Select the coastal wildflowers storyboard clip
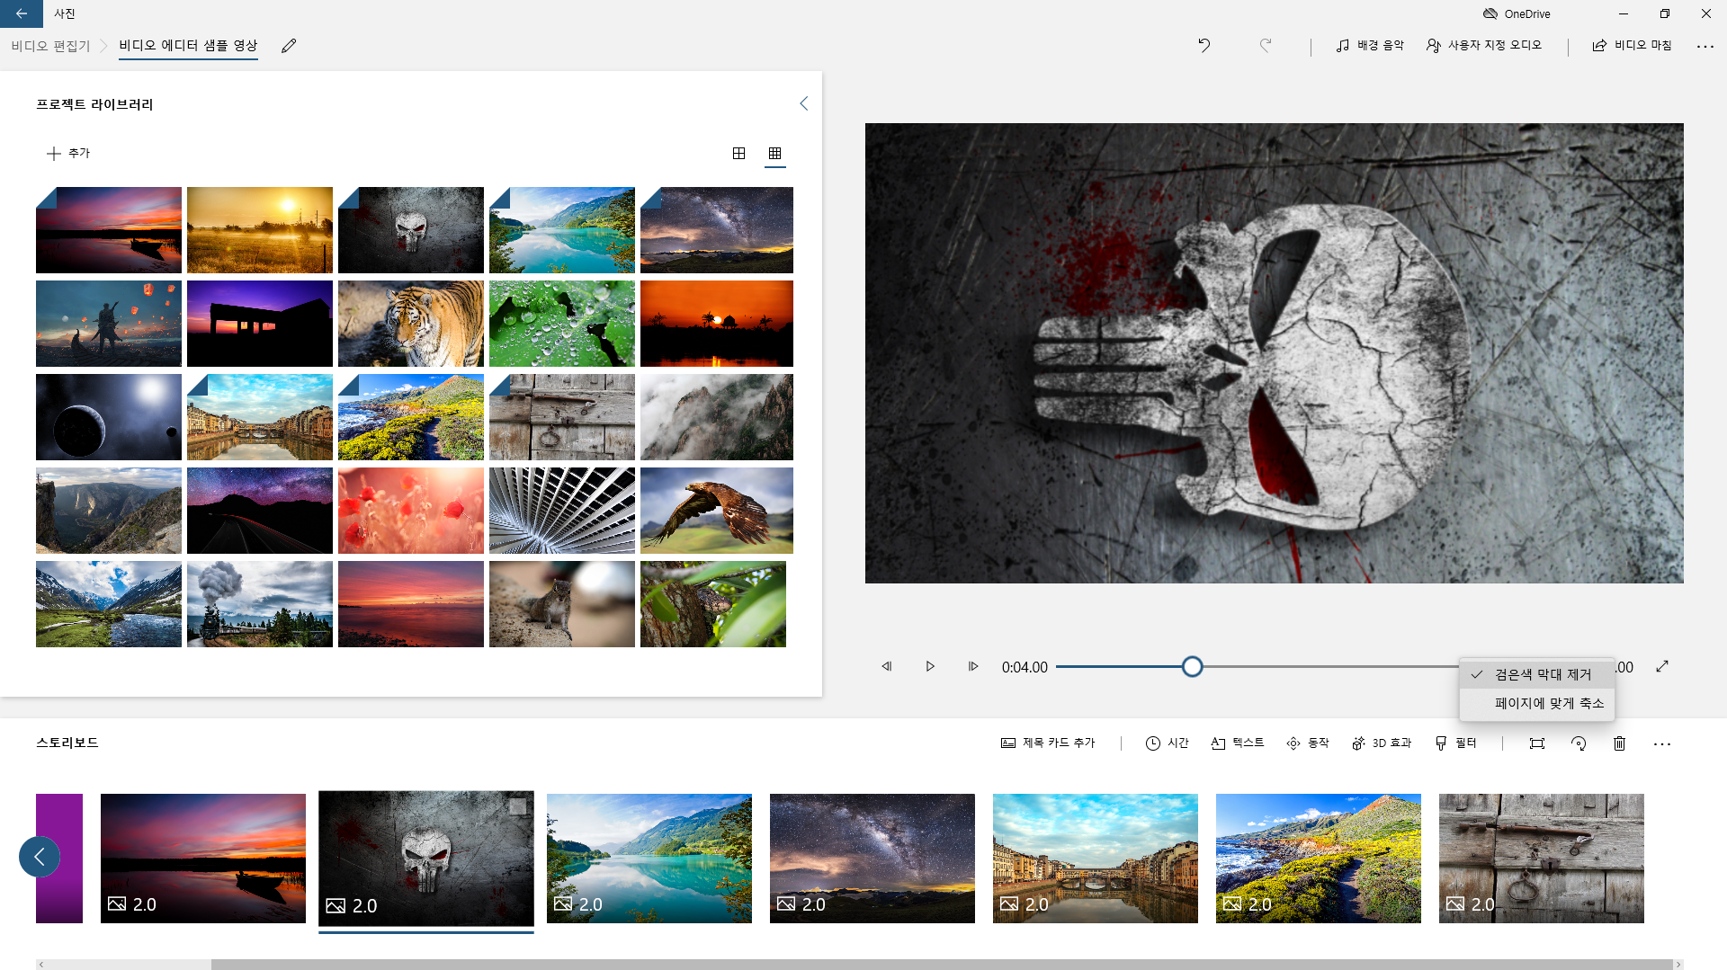The image size is (1727, 970). [x=1319, y=858]
